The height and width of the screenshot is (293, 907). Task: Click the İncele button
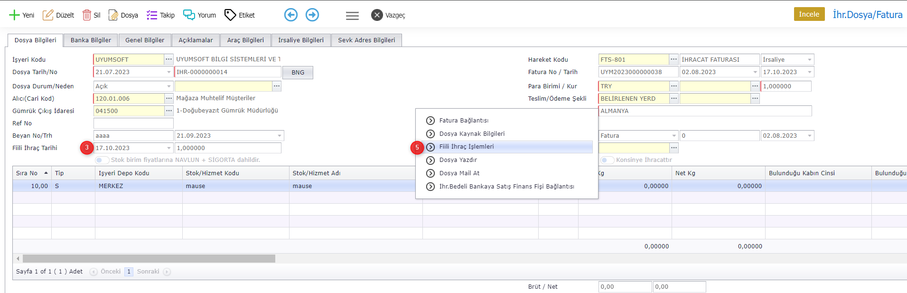coord(809,14)
